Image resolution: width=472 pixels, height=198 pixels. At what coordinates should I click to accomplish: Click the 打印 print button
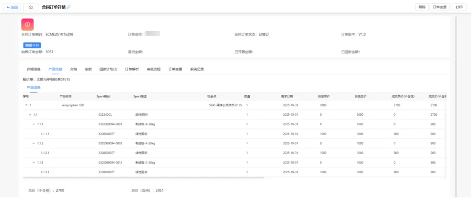tap(459, 7)
